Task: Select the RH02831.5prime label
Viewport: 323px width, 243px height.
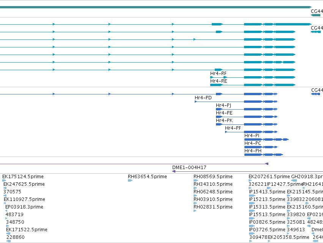Action: point(213,207)
